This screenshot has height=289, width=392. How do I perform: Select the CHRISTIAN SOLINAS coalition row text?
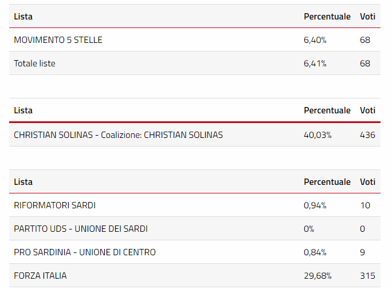coord(118,135)
